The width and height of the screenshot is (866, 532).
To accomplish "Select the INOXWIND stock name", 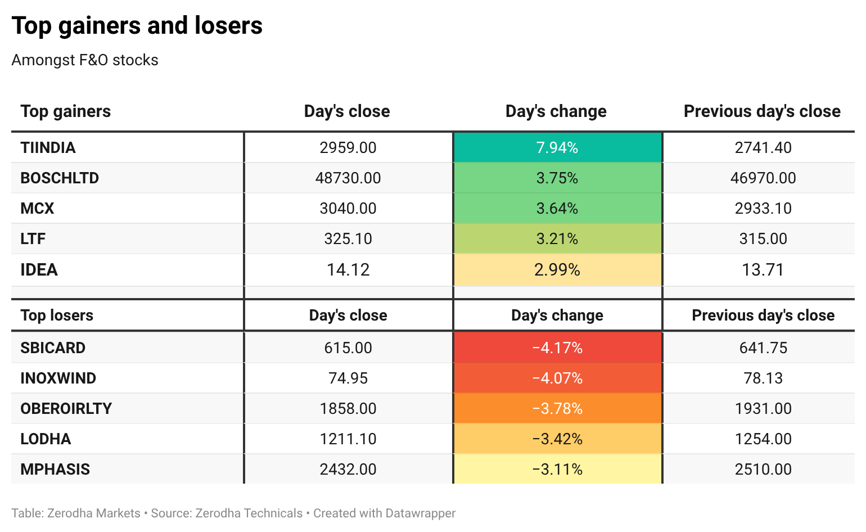I will tap(58, 378).
